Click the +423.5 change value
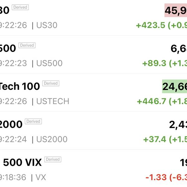Screen dimensions: 187x187 (x=150, y=25)
